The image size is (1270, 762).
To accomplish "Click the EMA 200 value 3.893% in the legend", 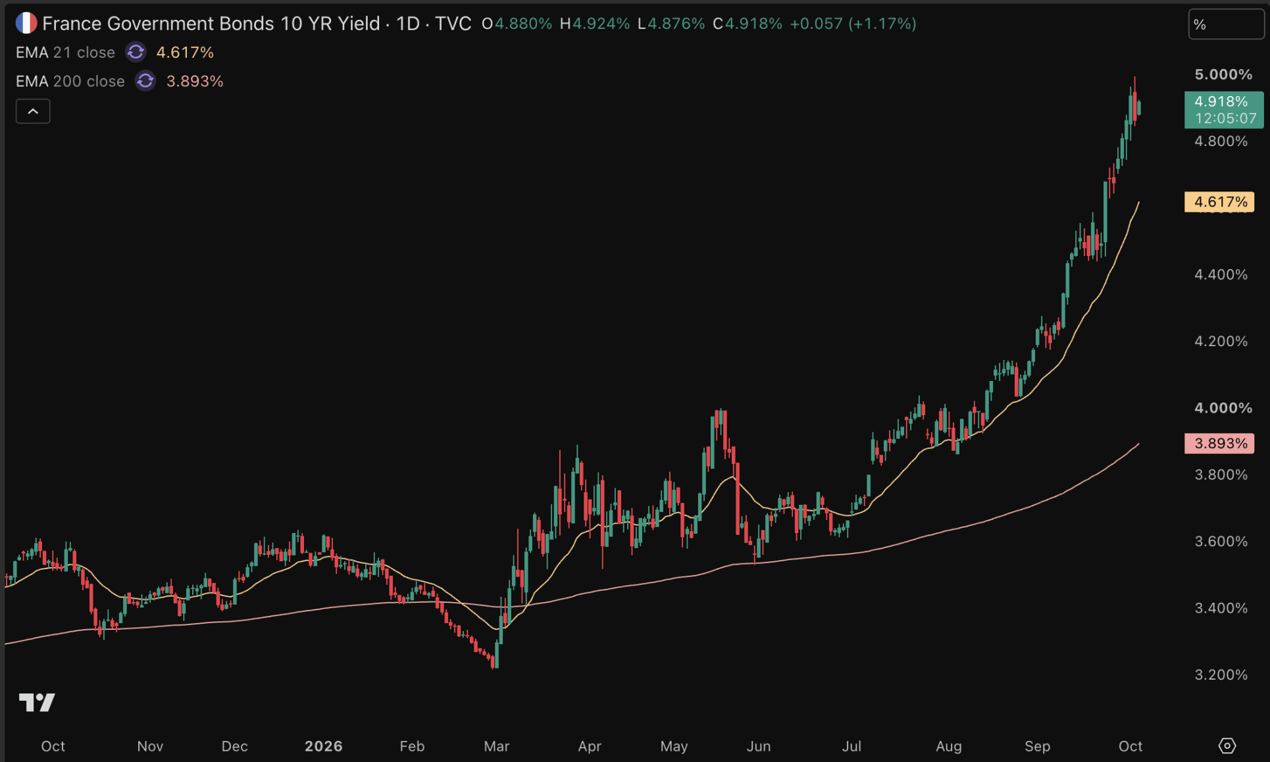I will 195,81.
